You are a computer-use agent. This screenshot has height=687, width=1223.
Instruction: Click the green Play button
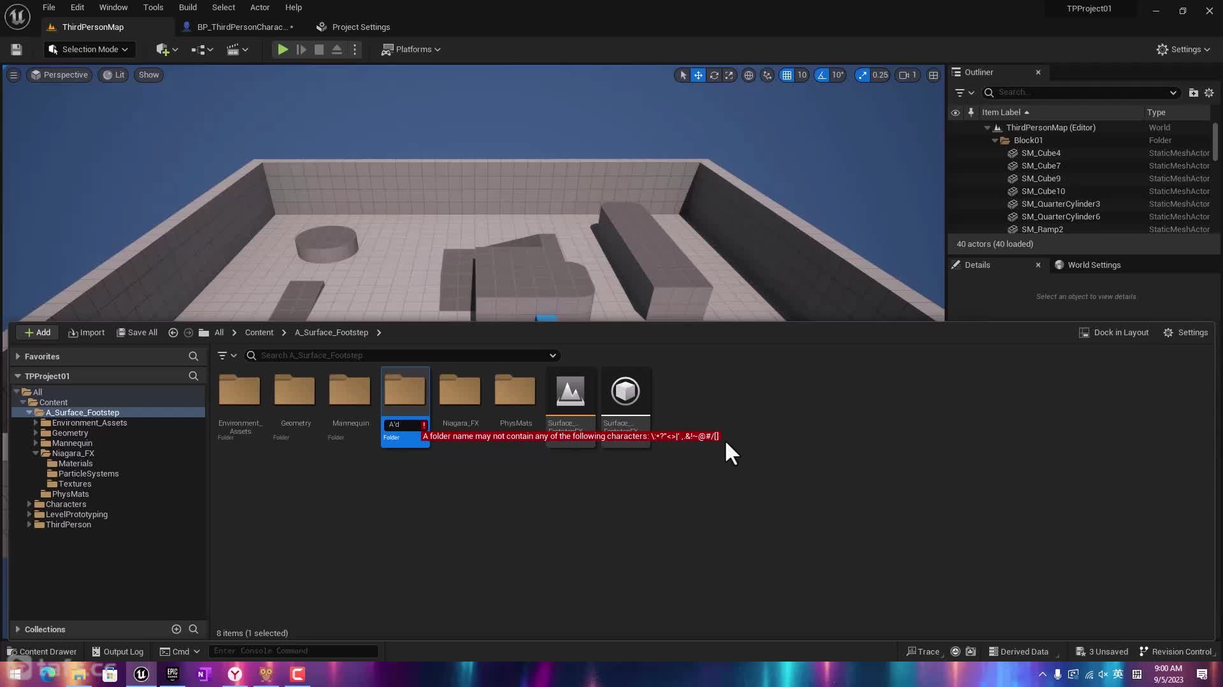pos(283,50)
